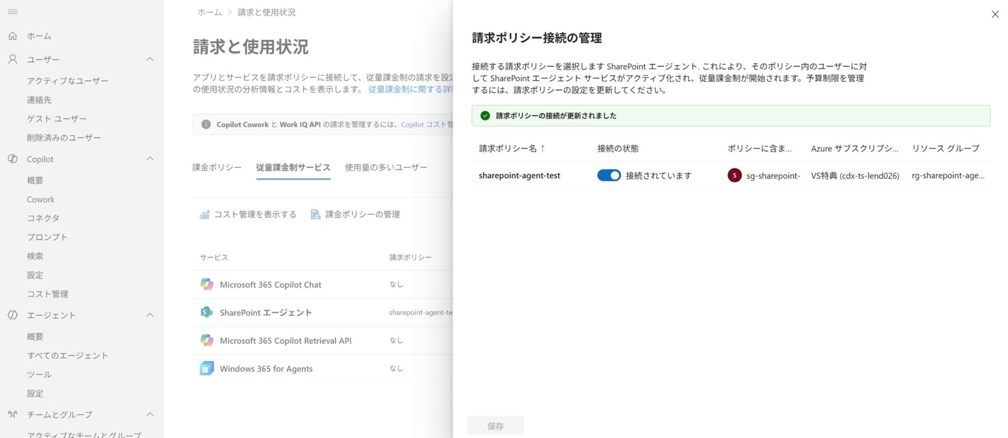Open すべてのエージェント in sidebar
1008x438 pixels.
coord(68,355)
